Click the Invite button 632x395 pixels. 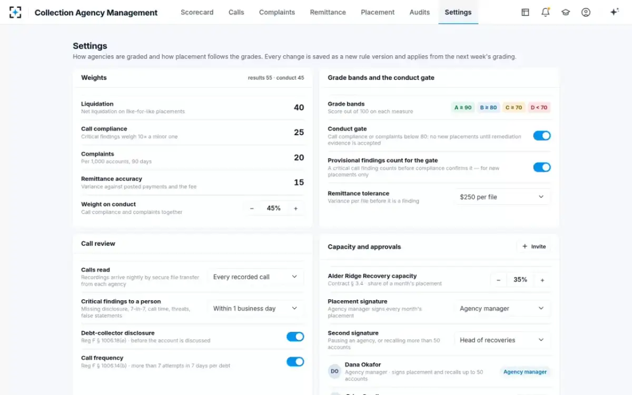(x=534, y=246)
